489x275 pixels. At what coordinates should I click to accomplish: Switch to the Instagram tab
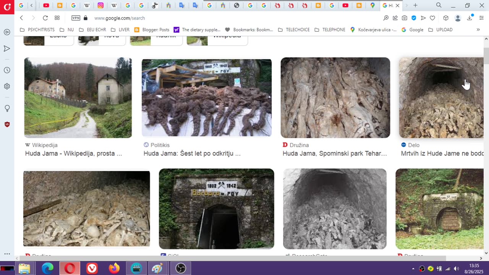tap(100, 5)
